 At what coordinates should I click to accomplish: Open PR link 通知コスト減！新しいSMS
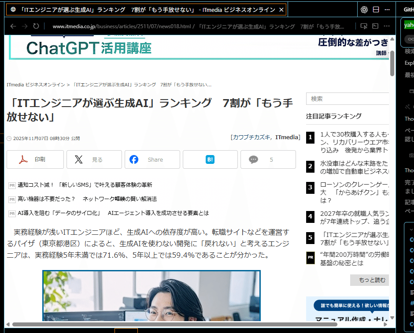[85, 185]
